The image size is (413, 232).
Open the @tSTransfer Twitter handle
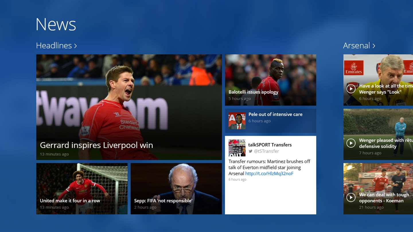pyautogui.click(x=266, y=151)
